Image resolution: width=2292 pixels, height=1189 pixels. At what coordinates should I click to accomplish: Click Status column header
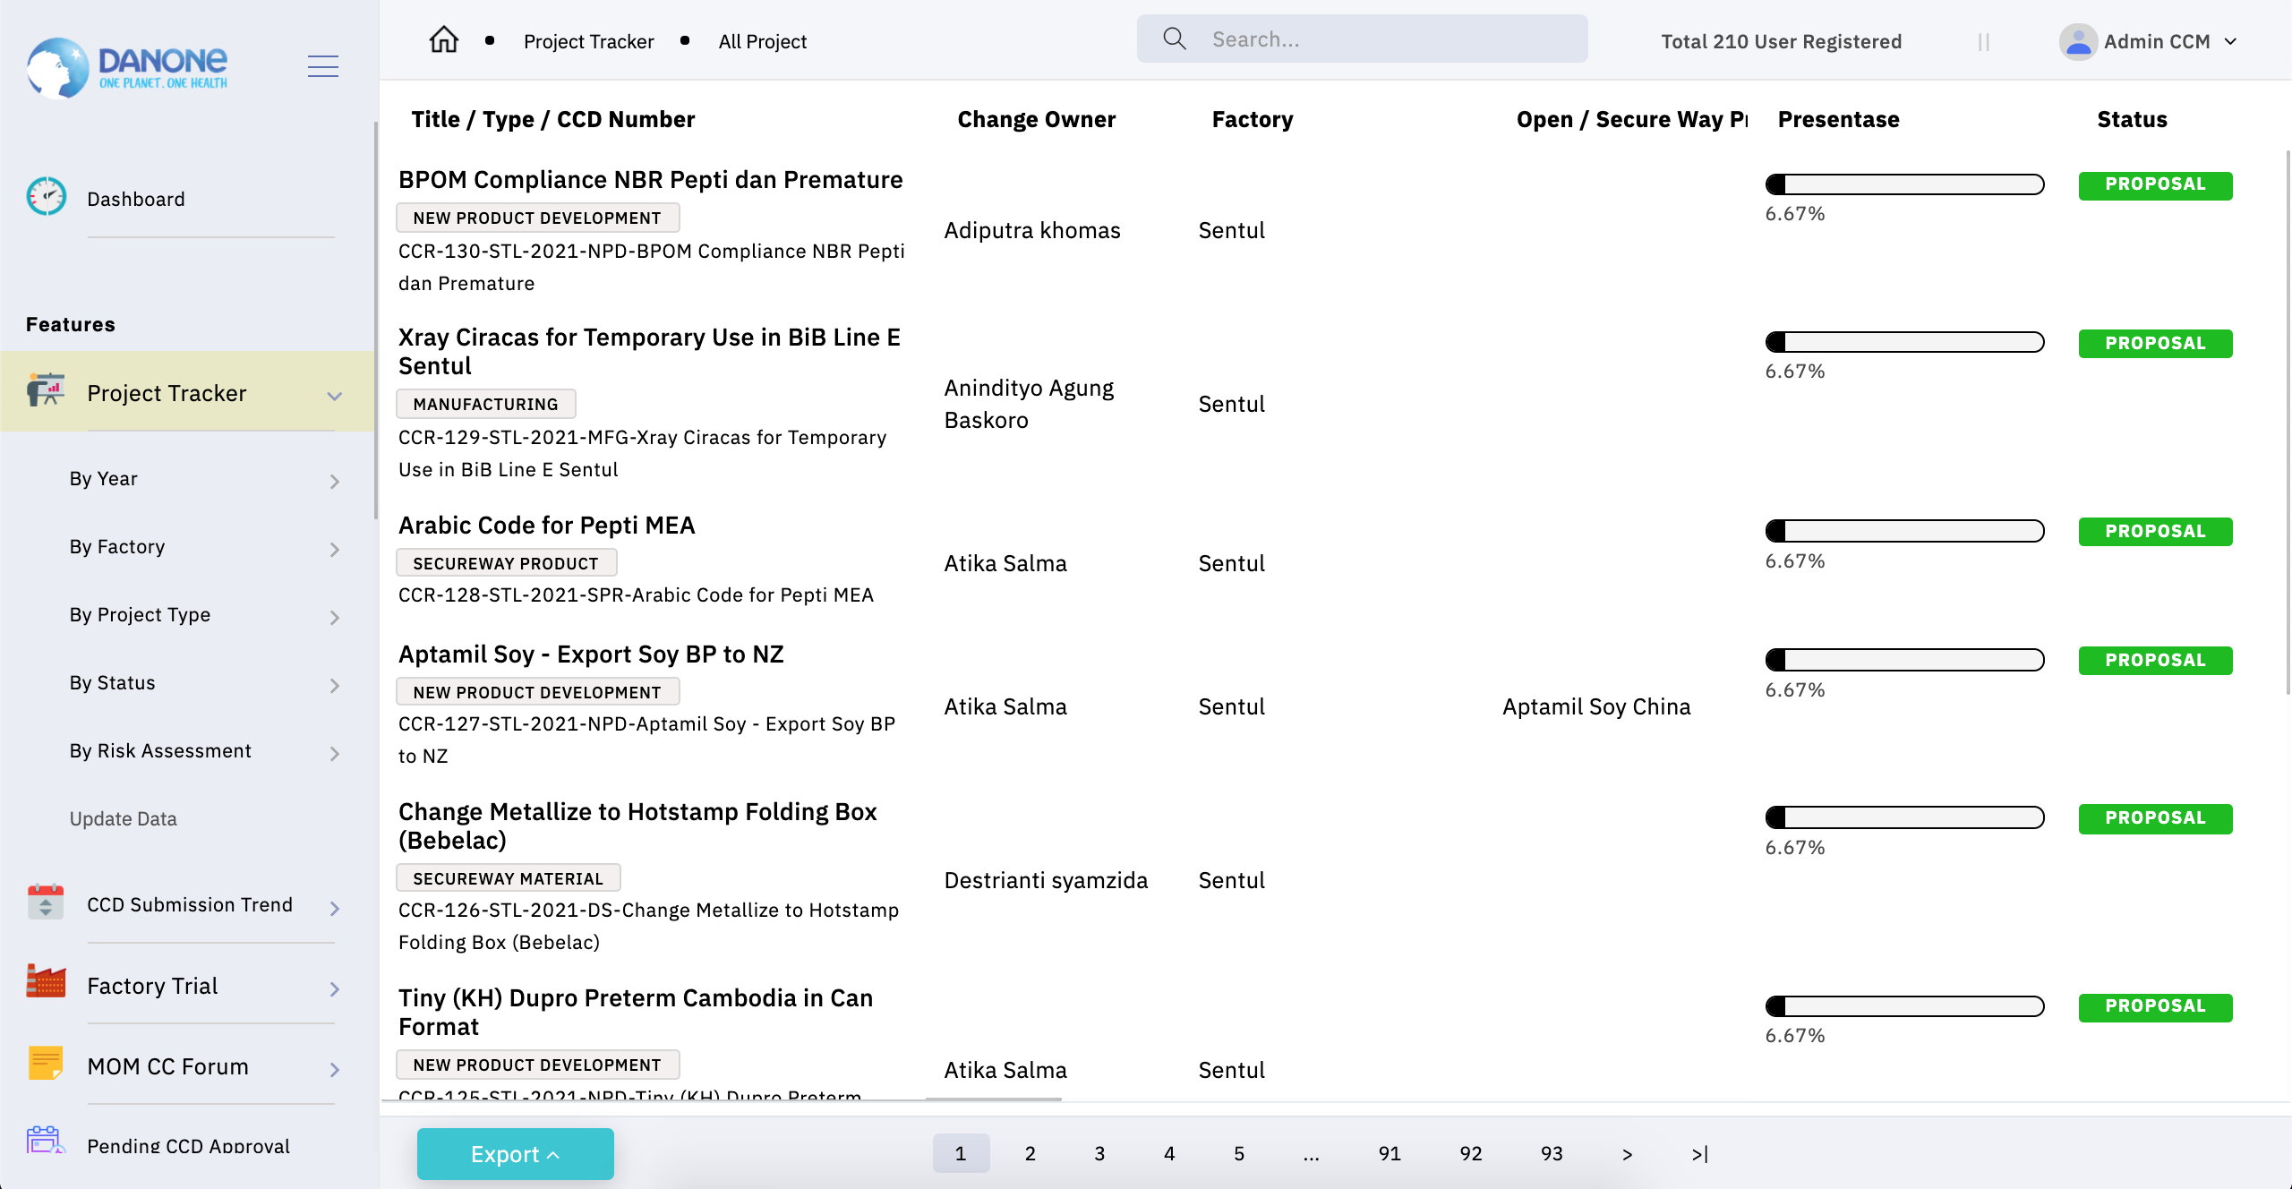2132,119
